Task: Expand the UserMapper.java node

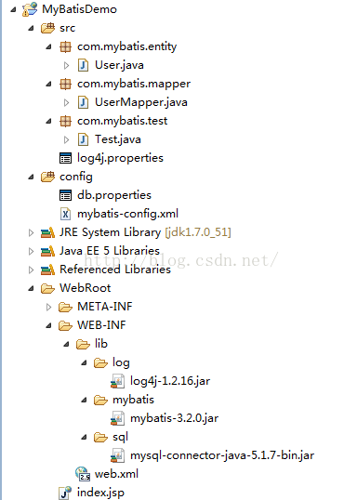Action: pyautogui.click(x=66, y=102)
